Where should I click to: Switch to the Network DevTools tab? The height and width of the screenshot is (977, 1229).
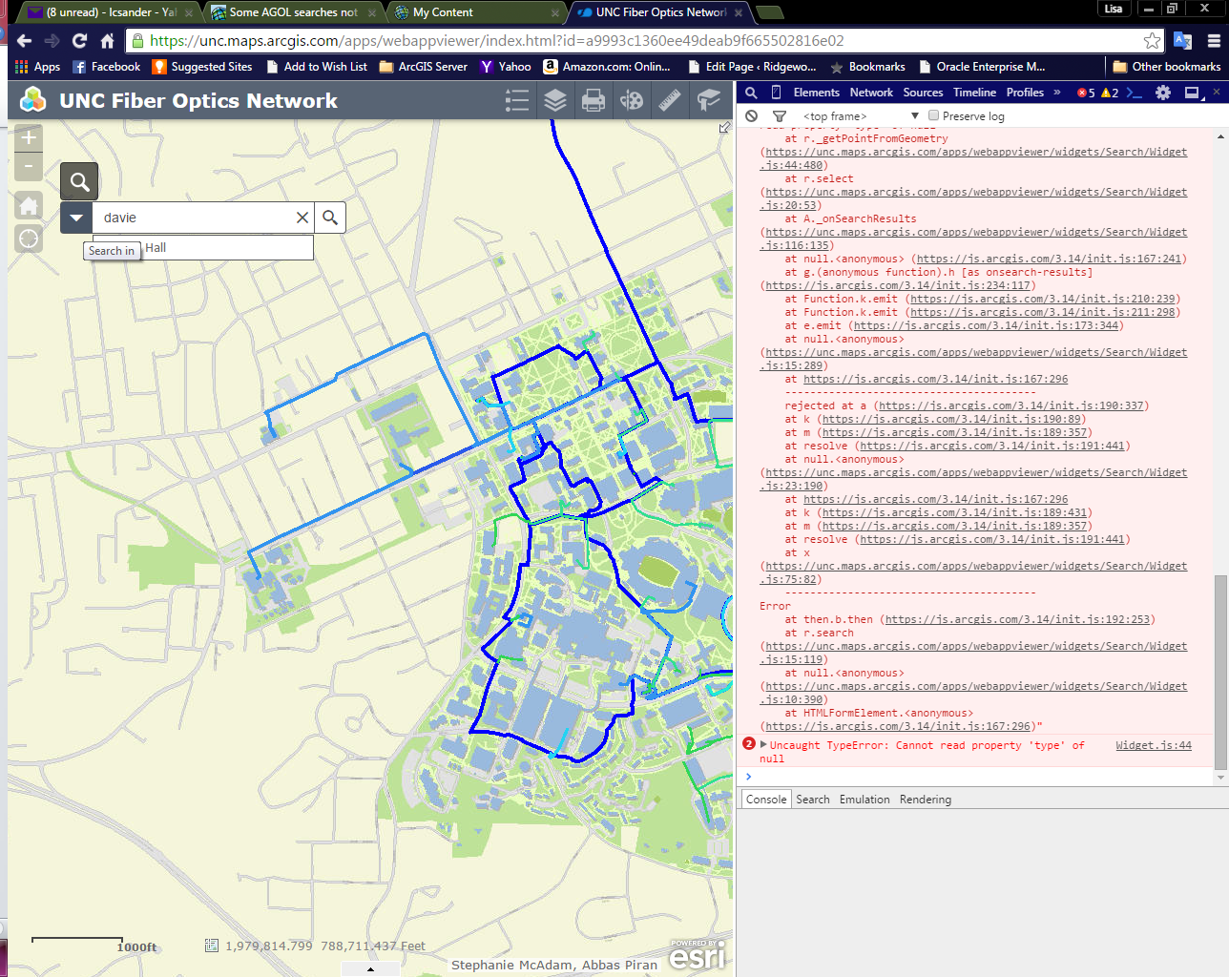[x=871, y=93]
